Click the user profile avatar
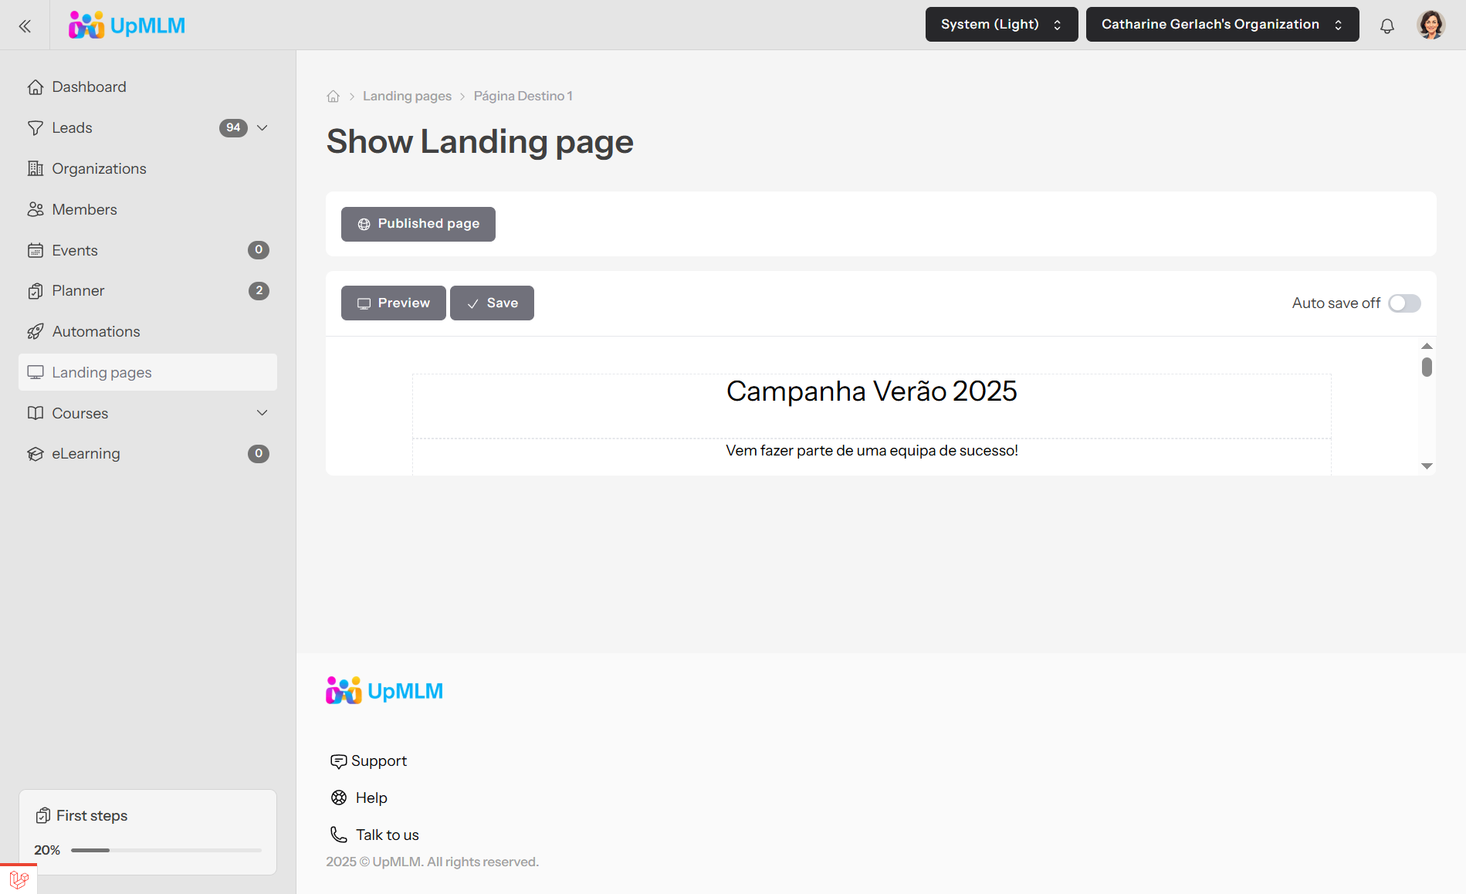 click(1430, 25)
